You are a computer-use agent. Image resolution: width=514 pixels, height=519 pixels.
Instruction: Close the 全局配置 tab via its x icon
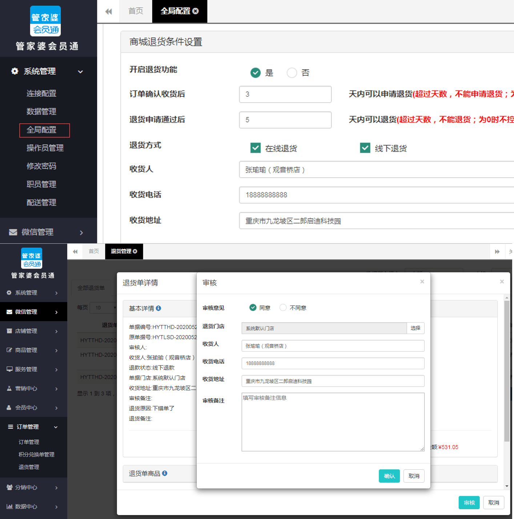coord(196,11)
